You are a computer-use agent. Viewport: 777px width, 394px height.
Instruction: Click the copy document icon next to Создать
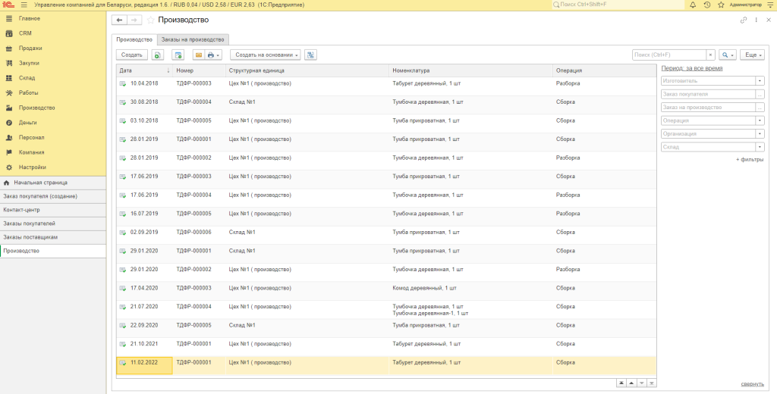157,55
